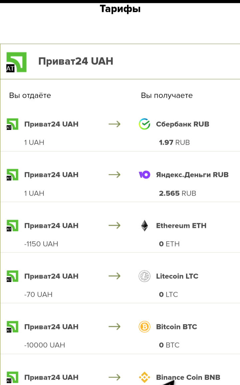Image resolution: width=240 pixels, height=385 pixels.
Task: Open the Binance Coin BNB direction
Action: tap(188, 377)
